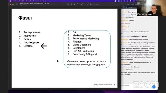Click the chat message Всем привет!

pos(132,12)
